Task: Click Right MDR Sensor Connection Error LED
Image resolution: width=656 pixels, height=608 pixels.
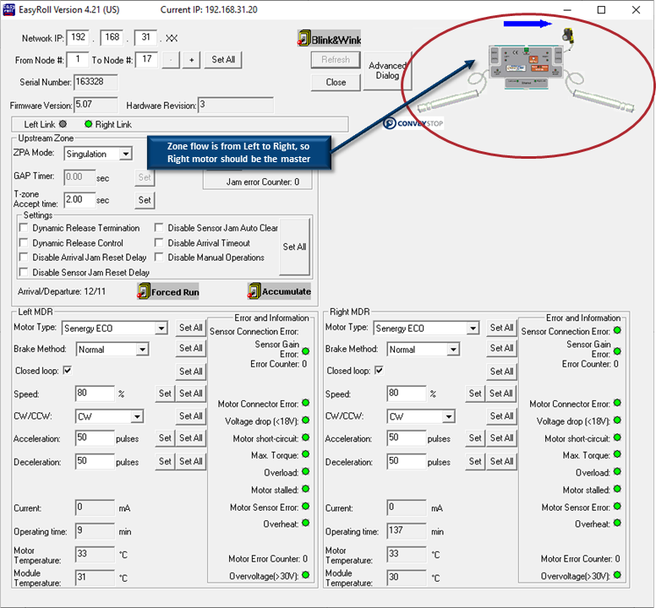Action: tap(617, 330)
